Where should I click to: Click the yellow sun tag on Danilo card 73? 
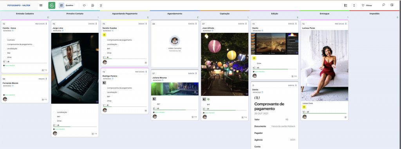(254, 58)
